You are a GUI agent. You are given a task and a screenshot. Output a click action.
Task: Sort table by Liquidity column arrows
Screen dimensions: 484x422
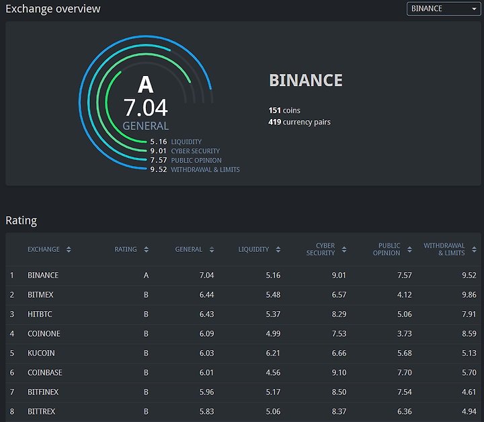[x=278, y=249]
